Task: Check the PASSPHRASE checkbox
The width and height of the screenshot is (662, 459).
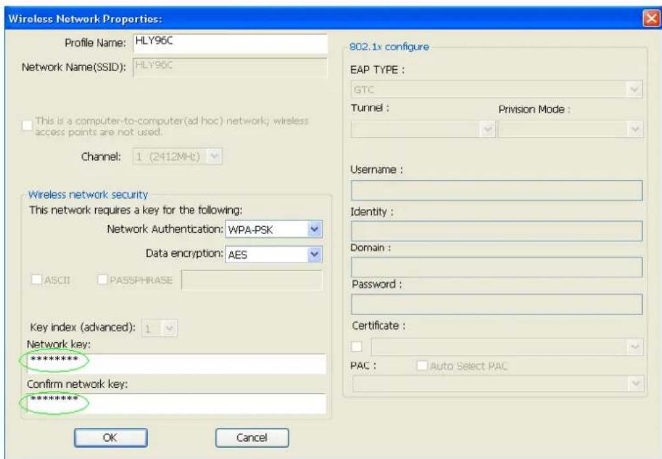Action: (103, 280)
